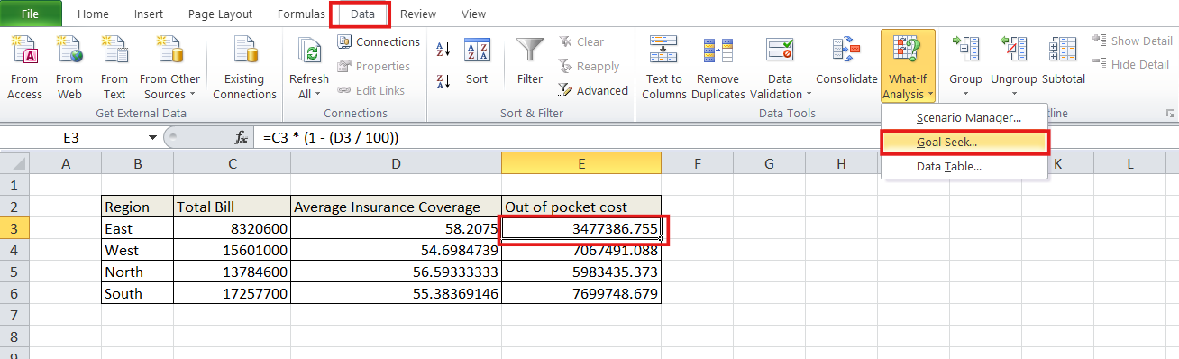Select cell containing 7699748.679
The image size is (1179, 359).
pos(581,293)
